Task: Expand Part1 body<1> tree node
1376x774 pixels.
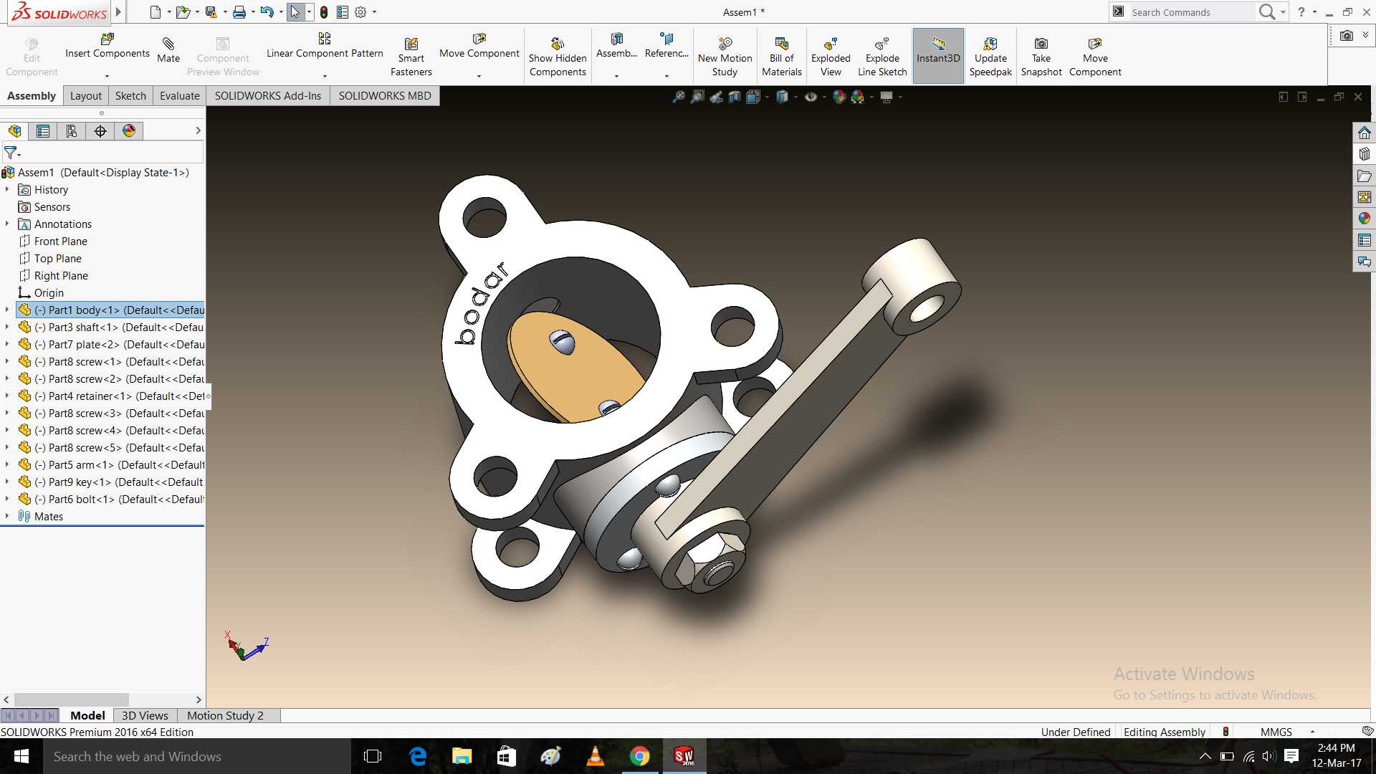Action: 7,310
